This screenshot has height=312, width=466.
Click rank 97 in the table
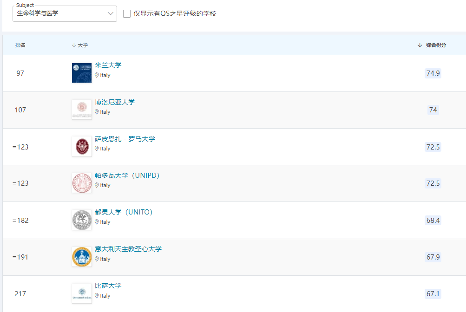pyautogui.click(x=20, y=73)
